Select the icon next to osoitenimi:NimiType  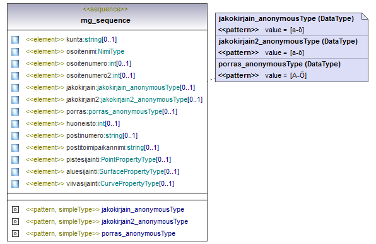(x=15, y=52)
